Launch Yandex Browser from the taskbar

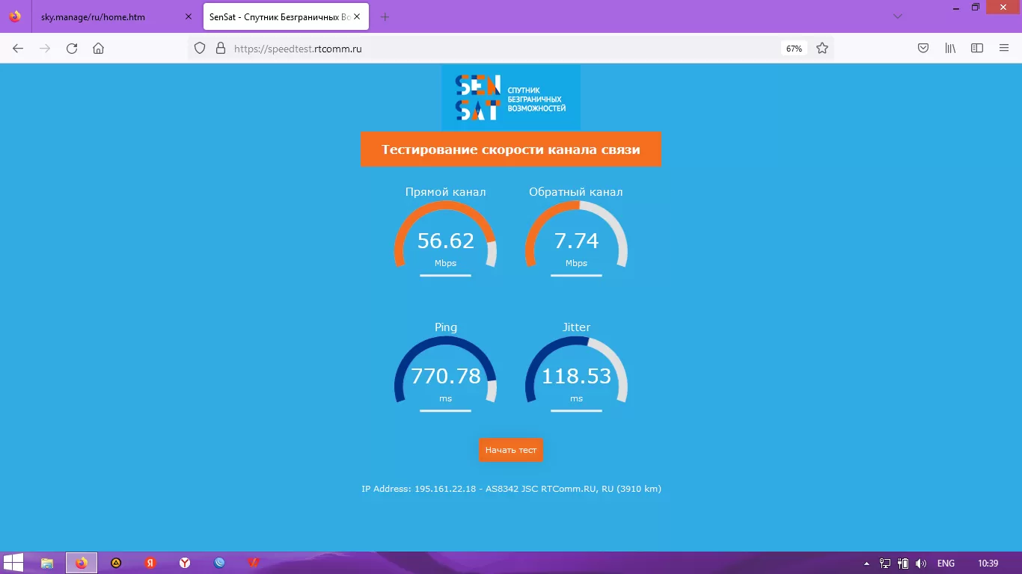(185, 563)
